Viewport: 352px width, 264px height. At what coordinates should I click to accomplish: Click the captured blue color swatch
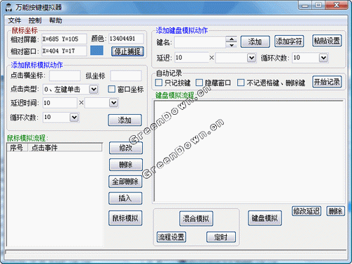[96, 51]
